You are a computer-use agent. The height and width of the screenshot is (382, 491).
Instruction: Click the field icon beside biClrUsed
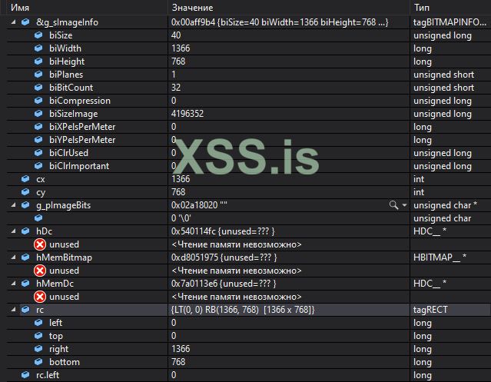38,152
